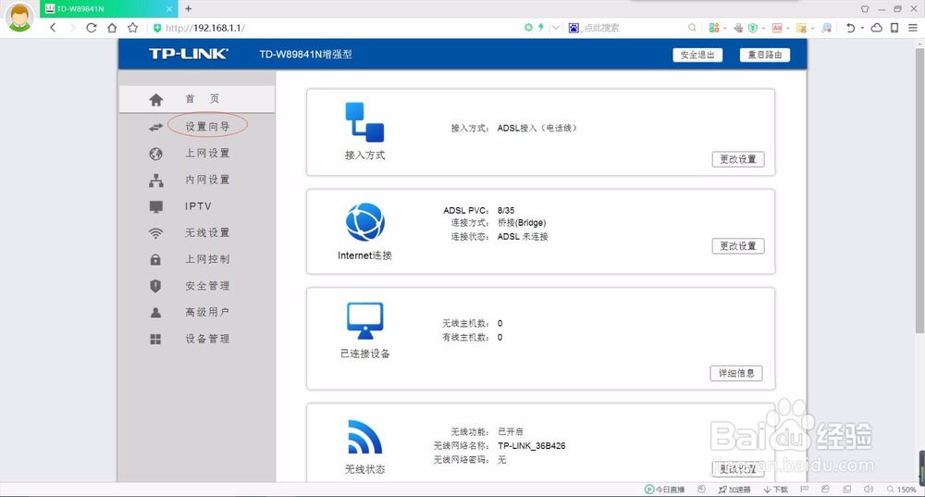
Task: Click the undo arrow toolbar icon
Action: click(x=850, y=28)
